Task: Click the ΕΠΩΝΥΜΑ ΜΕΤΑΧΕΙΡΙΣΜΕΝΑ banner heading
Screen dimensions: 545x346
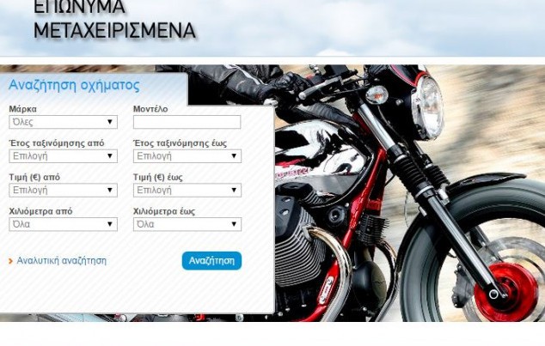Action: click(114, 19)
